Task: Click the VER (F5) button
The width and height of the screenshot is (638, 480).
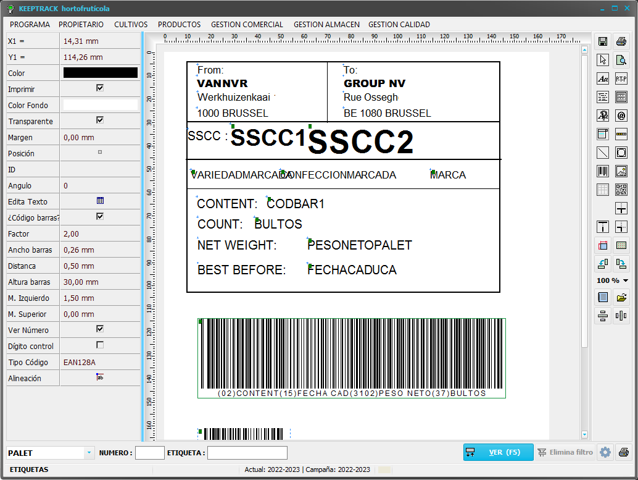Action: (498, 452)
